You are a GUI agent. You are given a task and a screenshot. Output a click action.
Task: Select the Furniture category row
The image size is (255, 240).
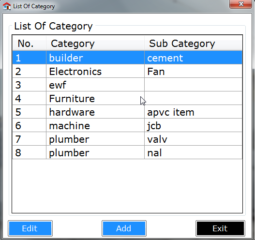(x=127, y=98)
